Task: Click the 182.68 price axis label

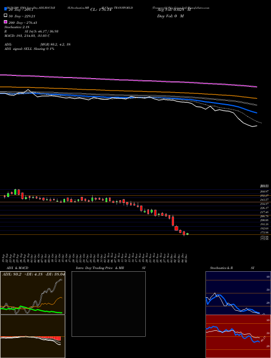Action: [x=264, y=228]
